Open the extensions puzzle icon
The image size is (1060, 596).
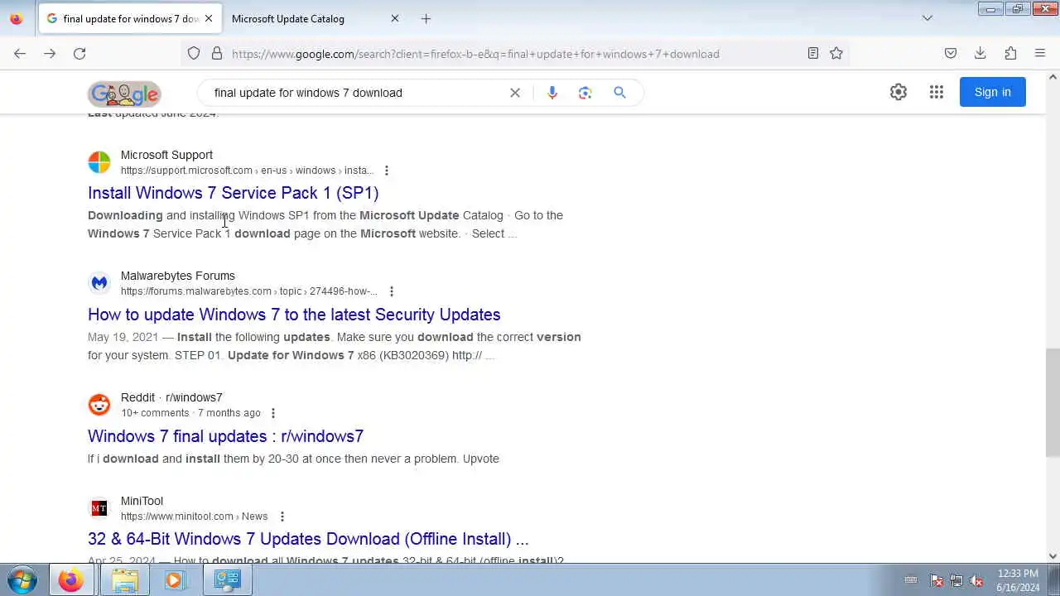[1010, 54]
